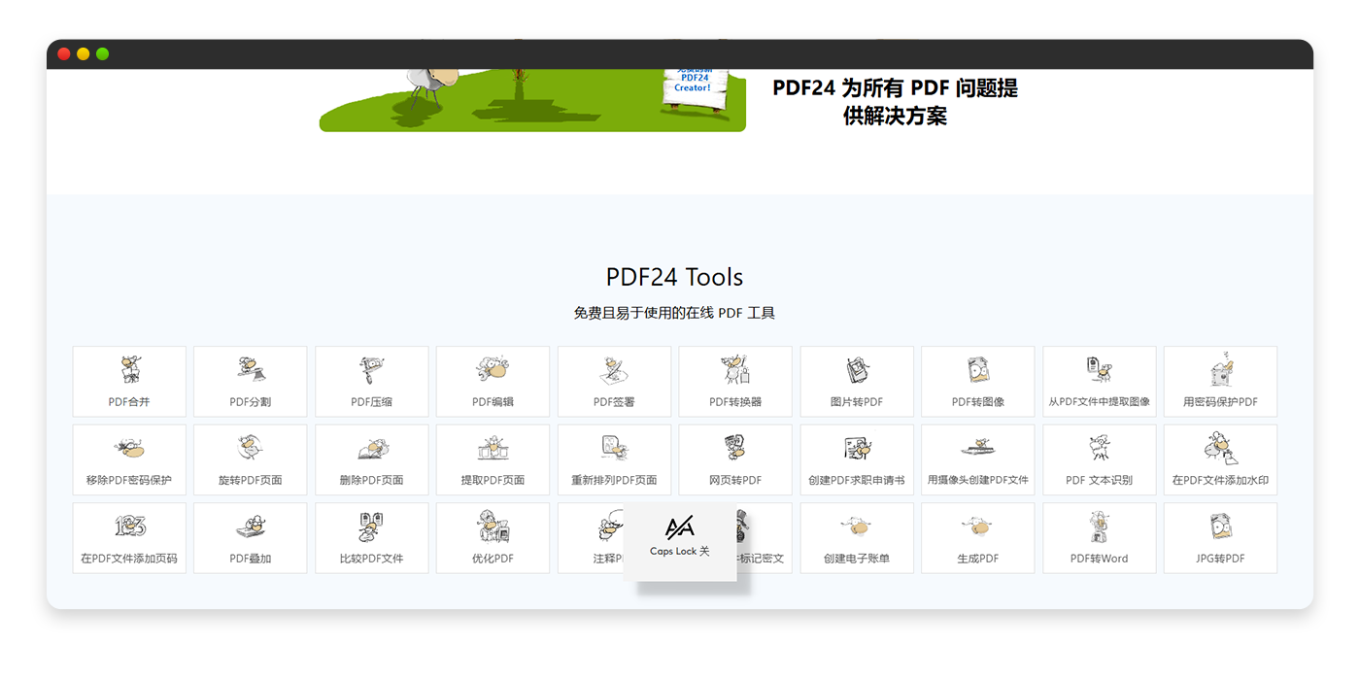Image resolution: width=1360 pixels, height=680 pixels.
Task: Select the 移除PDF密码保护 tool
Action: pyautogui.click(x=129, y=459)
